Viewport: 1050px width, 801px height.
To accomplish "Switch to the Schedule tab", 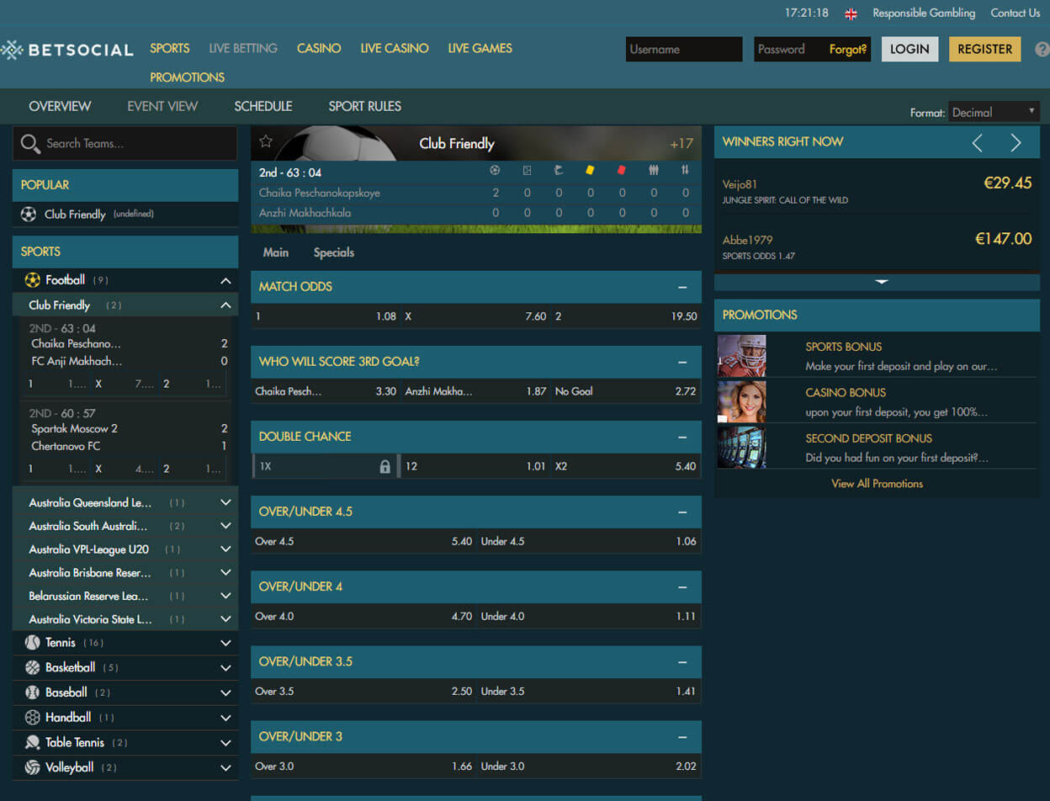I will tap(263, 106).
